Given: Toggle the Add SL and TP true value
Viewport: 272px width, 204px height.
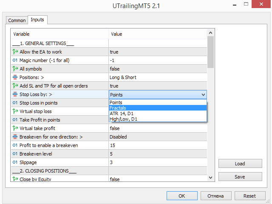Looking at the screenshot, I should (x=158, y=86).
